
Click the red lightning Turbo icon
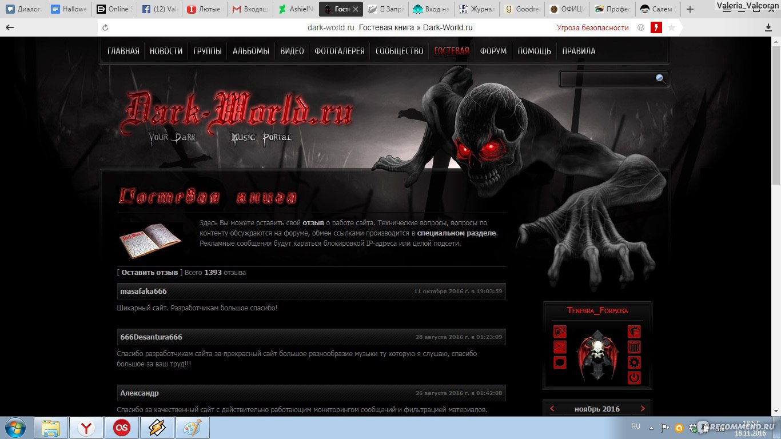[656, 27]
